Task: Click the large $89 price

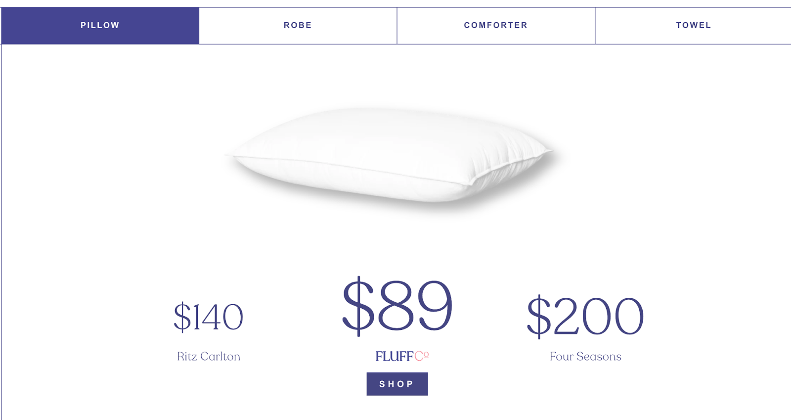Action: pos(397,305)
